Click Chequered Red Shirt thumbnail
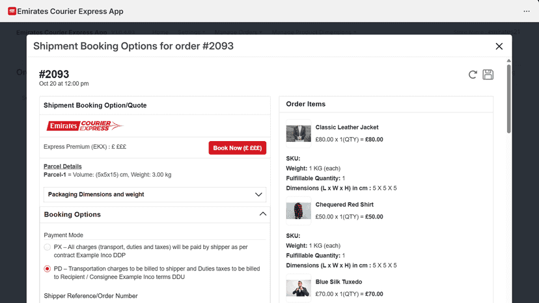Image resolution: width=539 pixels, height=303 pixels. point(298,211)
